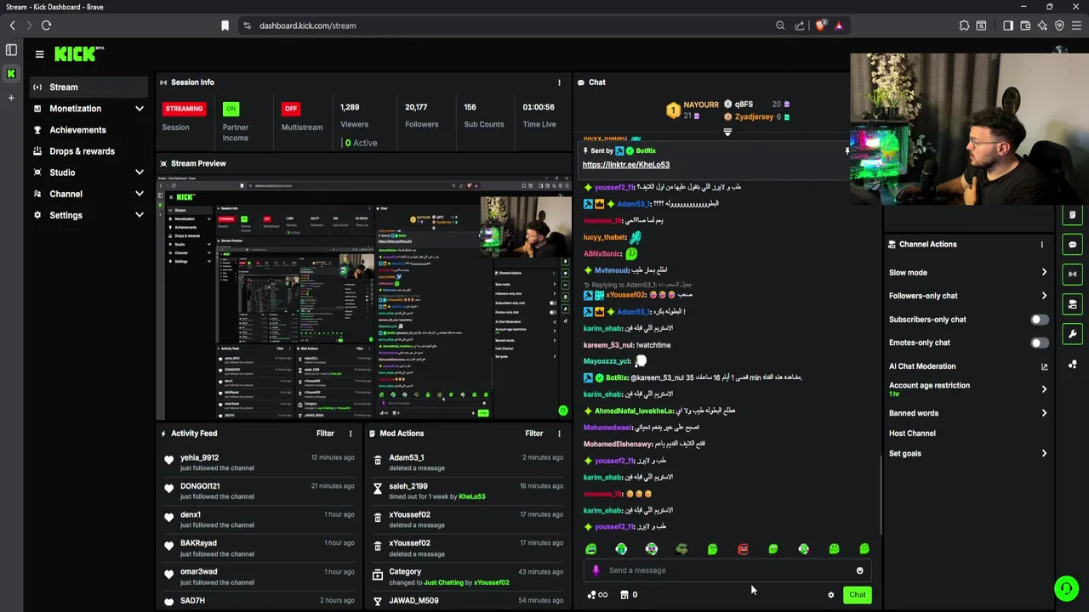The width and height of the screenshot is (1089, 612).
Task: Open Set goals chevron
Action: click(x=1044, y=454)
